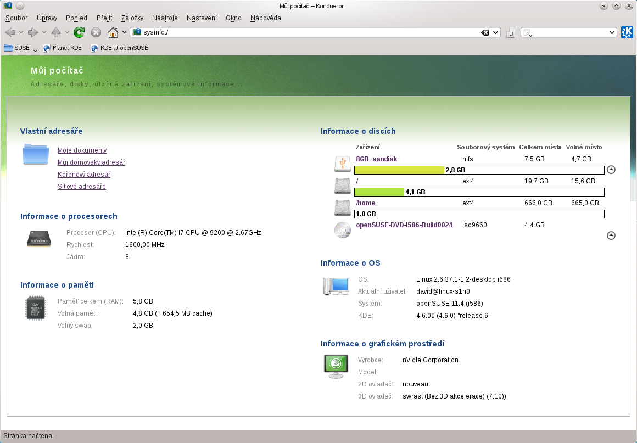Click the openSUSE monitor icon in graphics section
The height and width of the screenshot is (443, 637).
pos(336,366)
